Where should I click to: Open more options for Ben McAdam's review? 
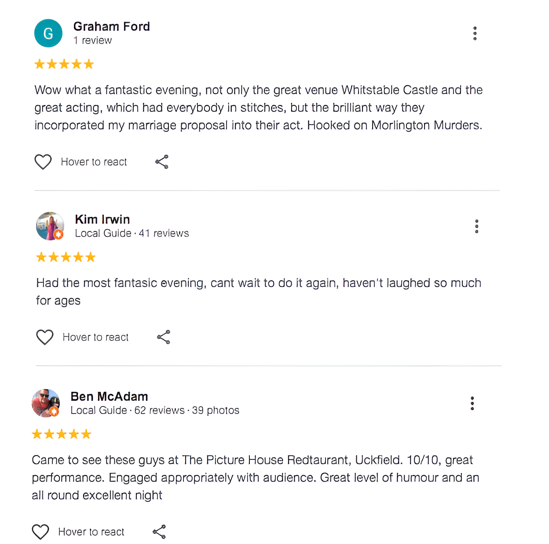pos(472,403)
